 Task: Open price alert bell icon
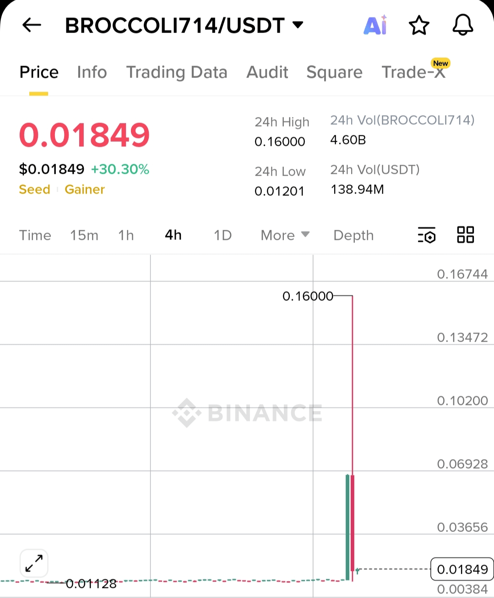(463, 25)
